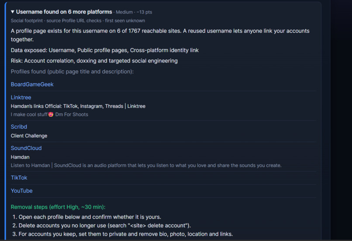Click the 'Client Challenge' text under Scribd
352x241 pixels.
pyautogui.click(x=29, y=136)
